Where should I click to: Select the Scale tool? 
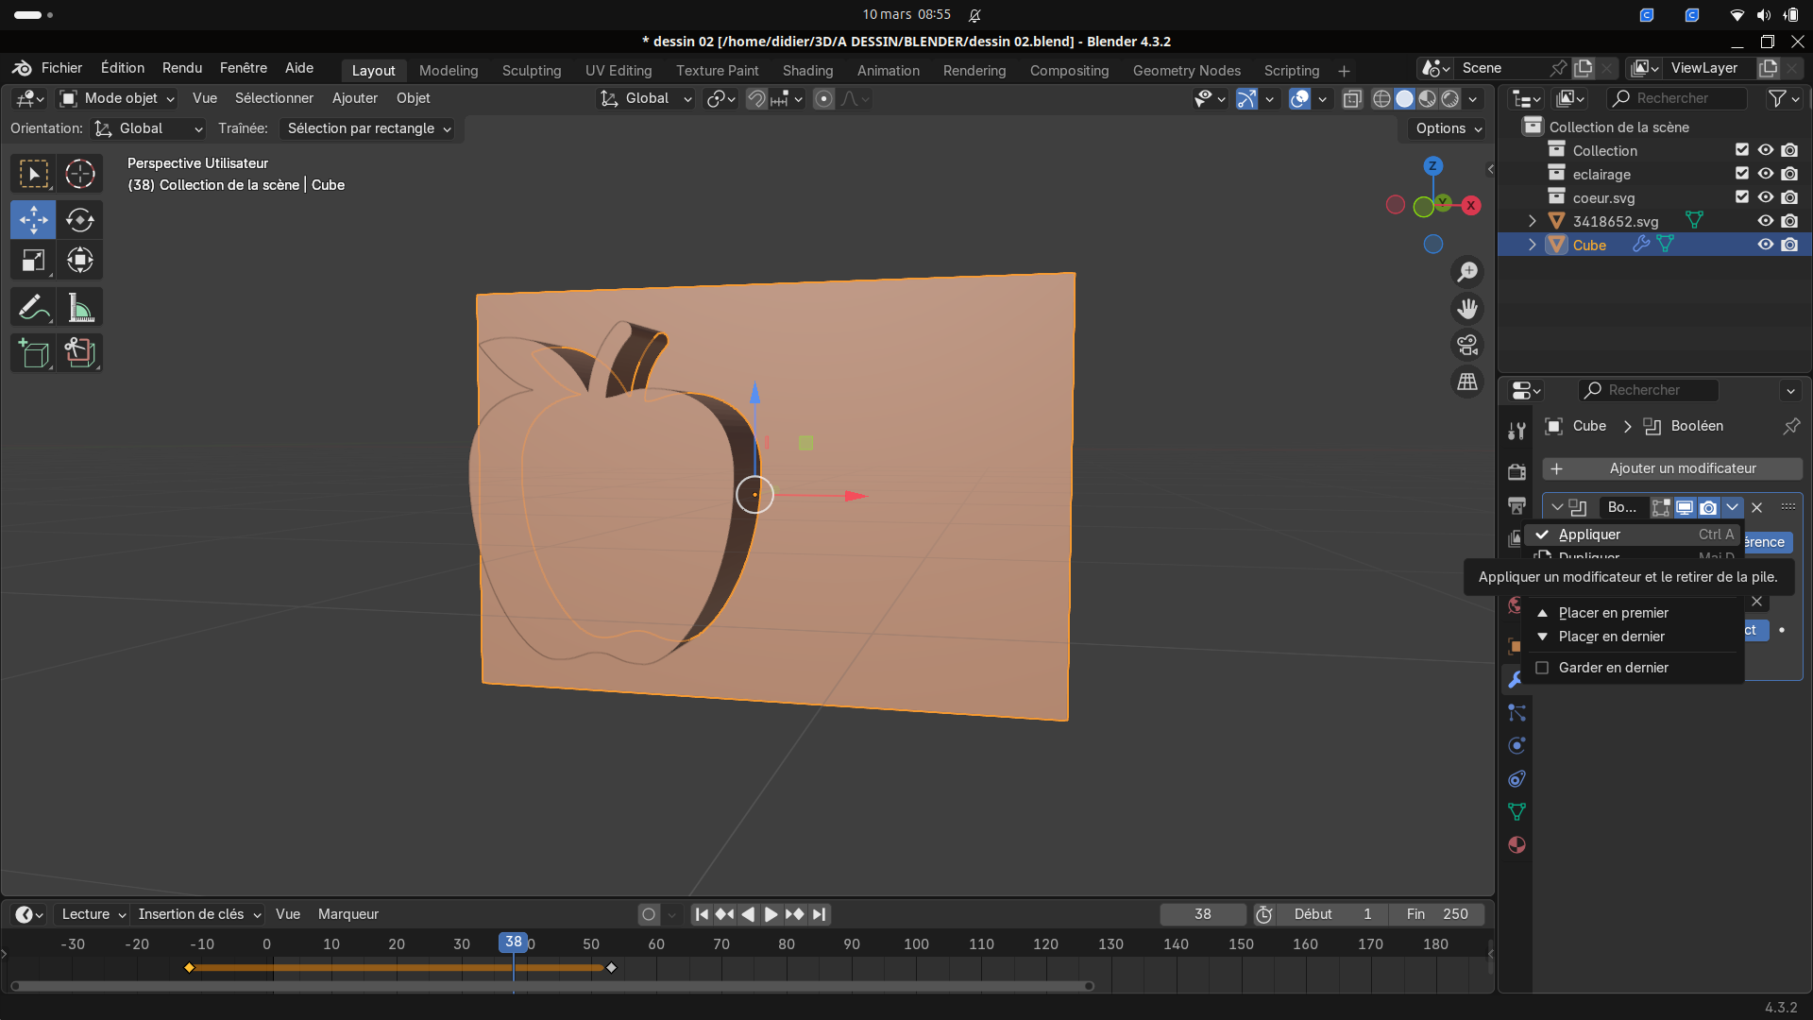pos(34,261)
